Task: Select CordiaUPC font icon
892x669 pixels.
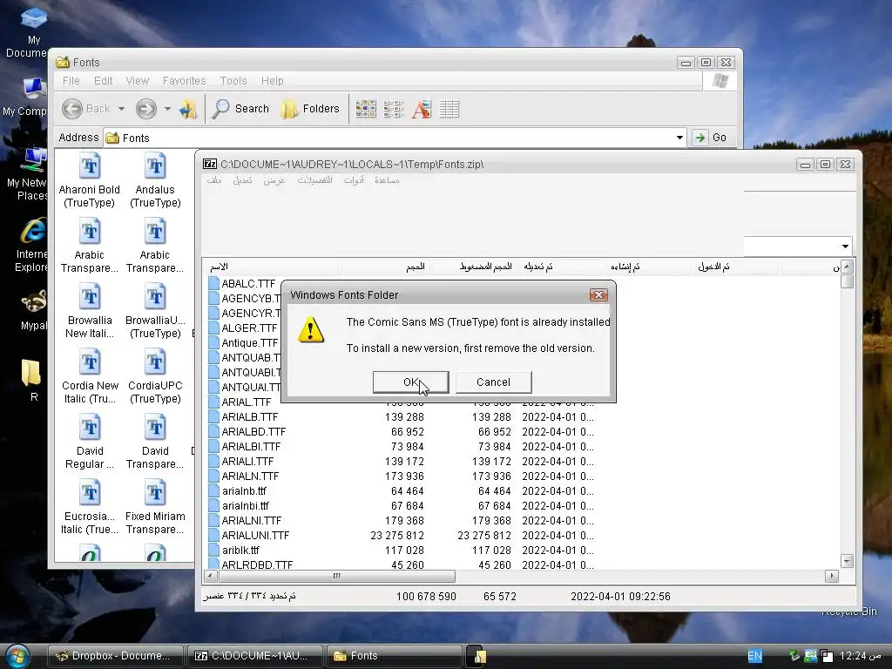Action: (155, 376)
